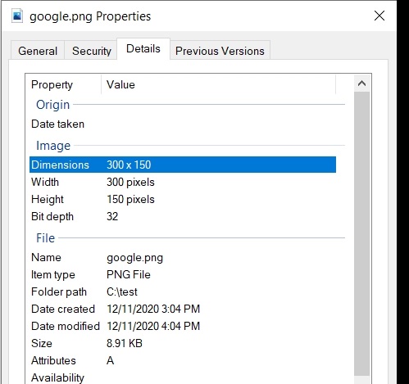Select the Height property row
The image size is (409, 384).
[x=183, y=199]
